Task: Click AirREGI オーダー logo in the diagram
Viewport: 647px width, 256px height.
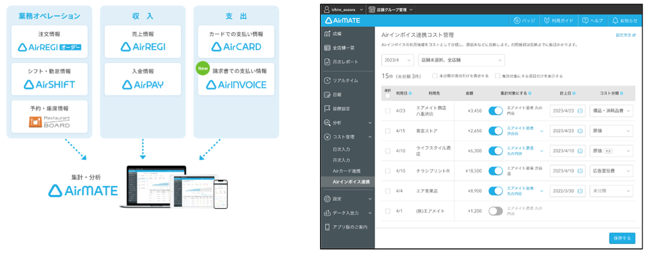Action: pyautogui.click(x=49, y=47)
